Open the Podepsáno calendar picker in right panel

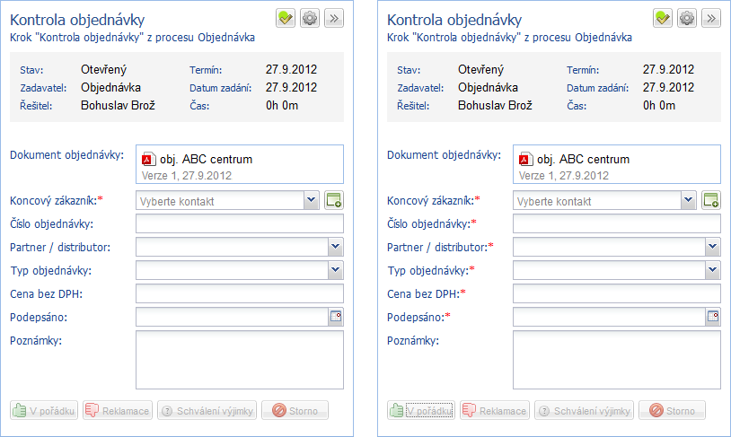tap(713, 316)
